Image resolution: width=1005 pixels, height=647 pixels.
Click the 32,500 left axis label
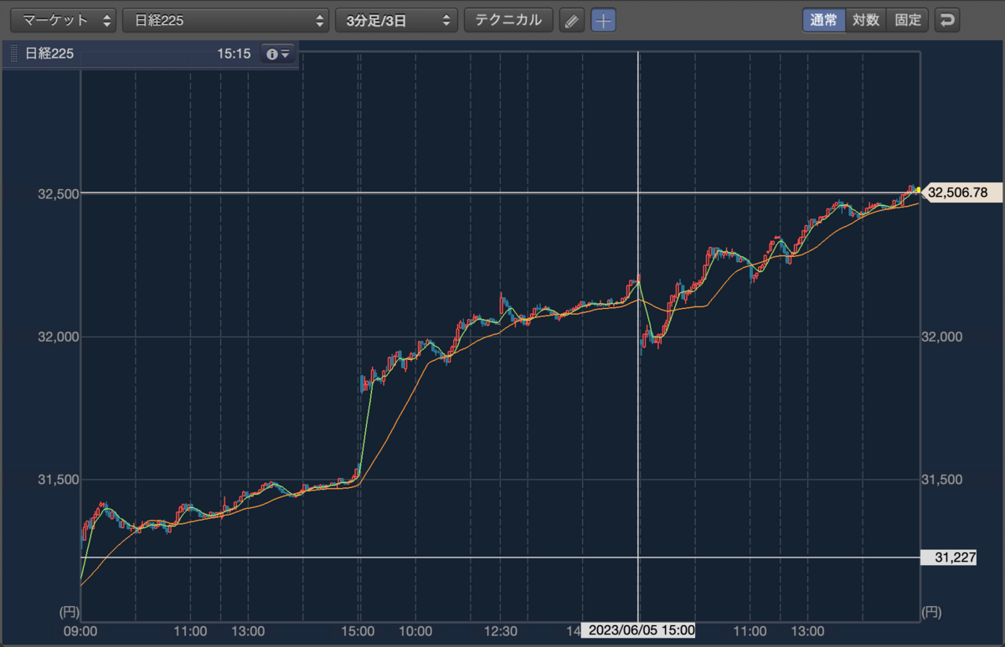tap(59, 193)
